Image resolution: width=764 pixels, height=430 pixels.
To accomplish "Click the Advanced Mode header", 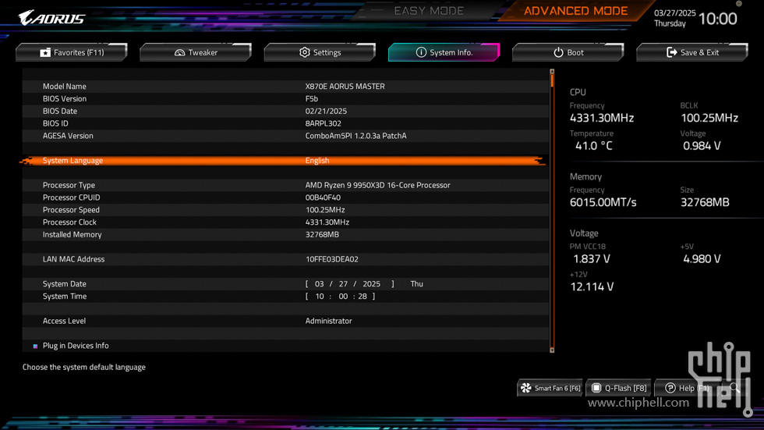I will pyautogui.click(x=576, y=11).
